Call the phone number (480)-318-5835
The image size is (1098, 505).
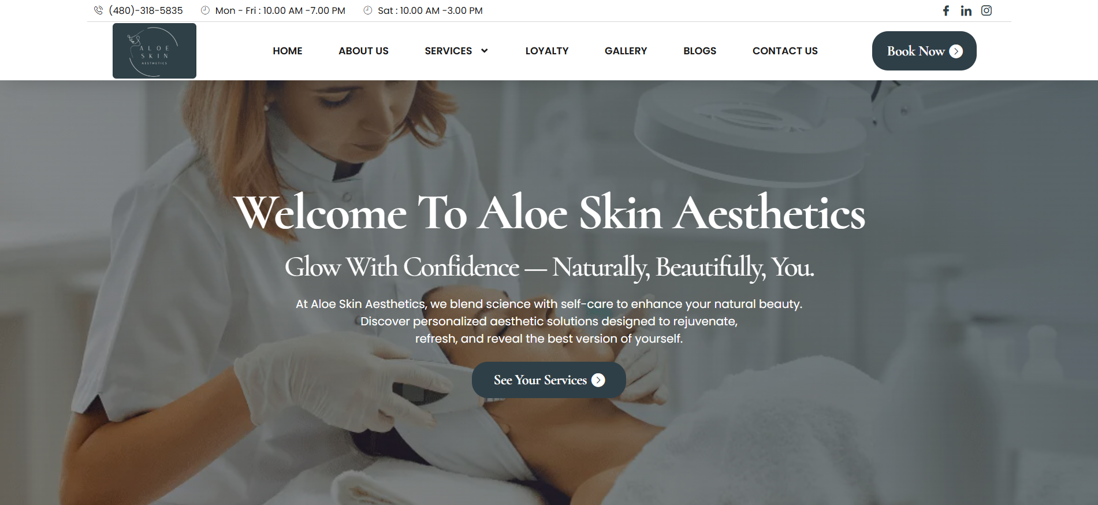coord(146,10)
